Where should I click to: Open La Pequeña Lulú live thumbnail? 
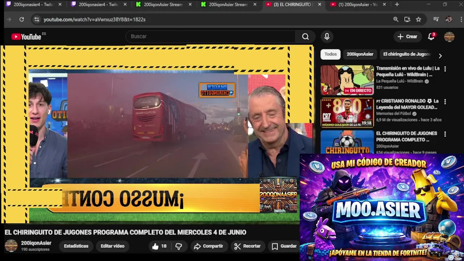pos(347,80)
